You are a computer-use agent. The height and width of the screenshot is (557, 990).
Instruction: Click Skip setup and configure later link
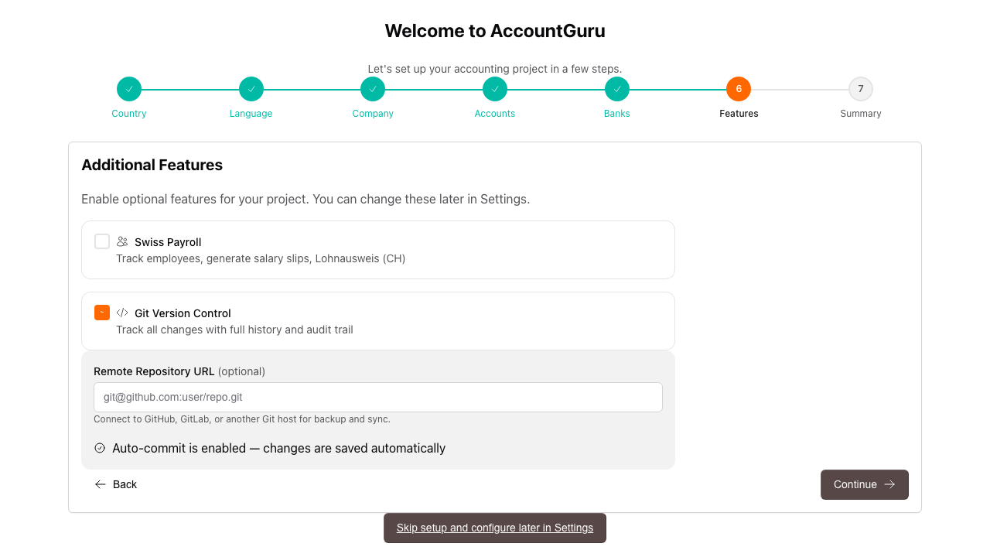tap(495, 528)
